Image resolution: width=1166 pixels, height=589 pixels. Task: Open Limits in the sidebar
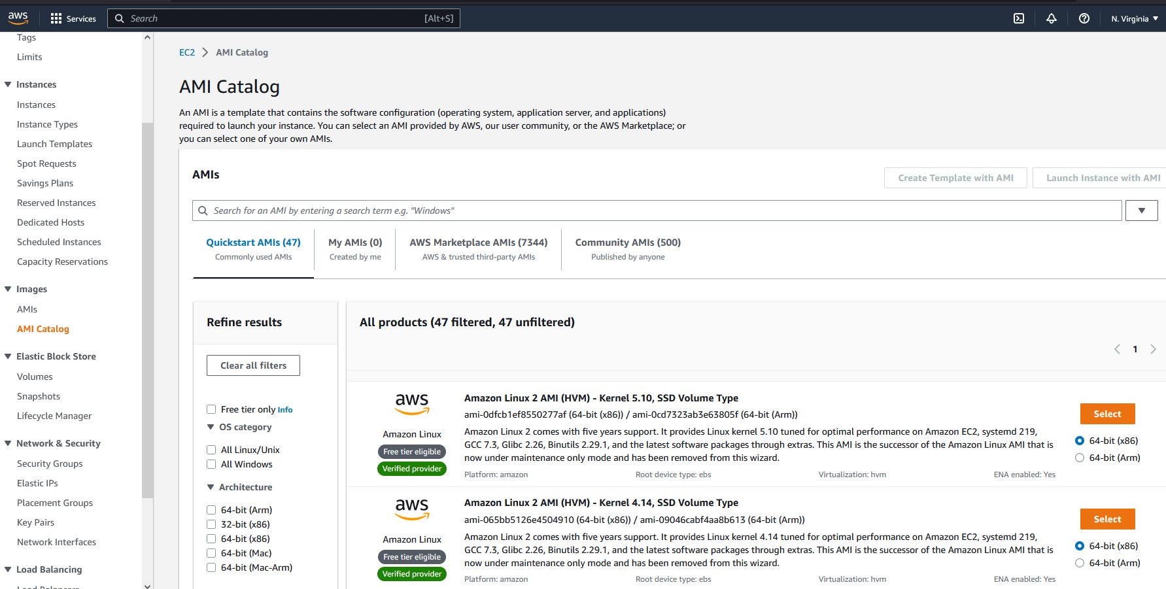click(x=29, y=57)
